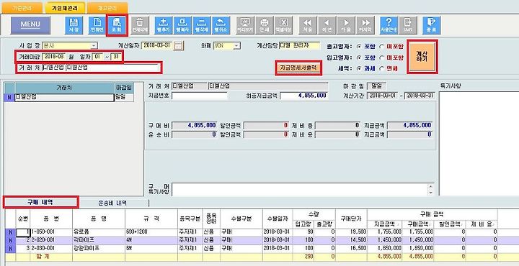Go to the next record with 다음
Screen dimensions: 519x266
(x=346, y=25)
